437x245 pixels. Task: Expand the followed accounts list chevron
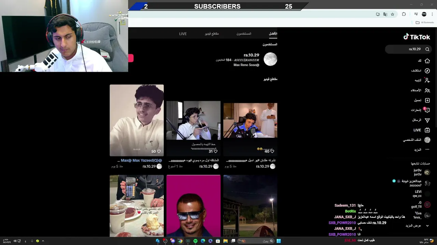coord(427,226)
